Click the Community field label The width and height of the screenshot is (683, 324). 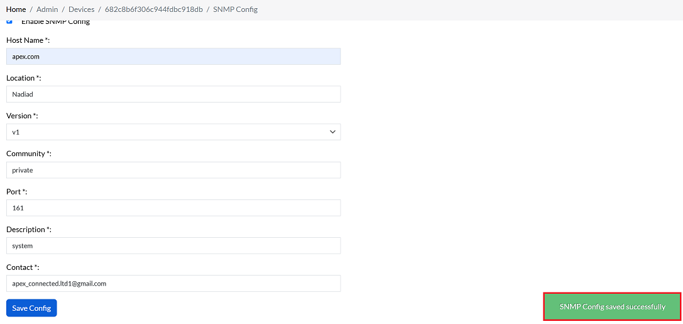[x=27, y=154]
